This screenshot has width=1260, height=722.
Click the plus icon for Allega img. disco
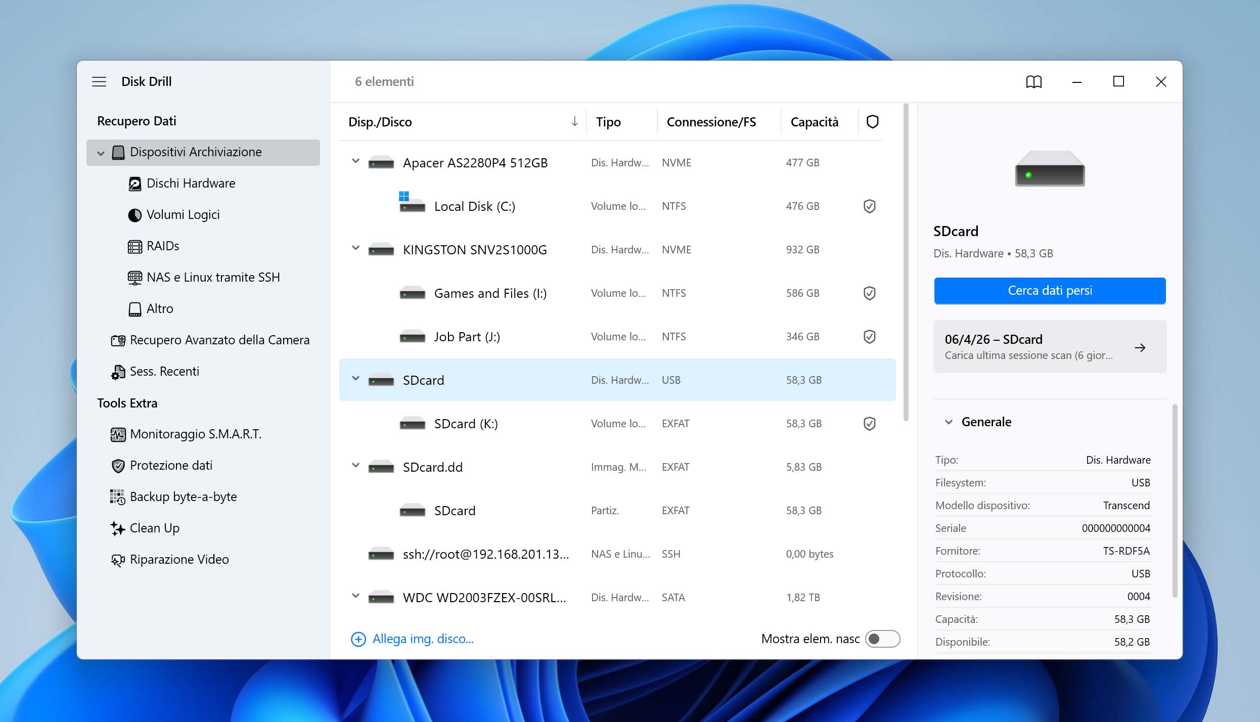click(358, 639)
